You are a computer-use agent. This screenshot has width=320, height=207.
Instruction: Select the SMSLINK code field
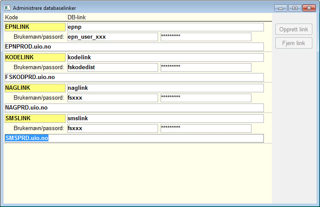tap(35, 119)
